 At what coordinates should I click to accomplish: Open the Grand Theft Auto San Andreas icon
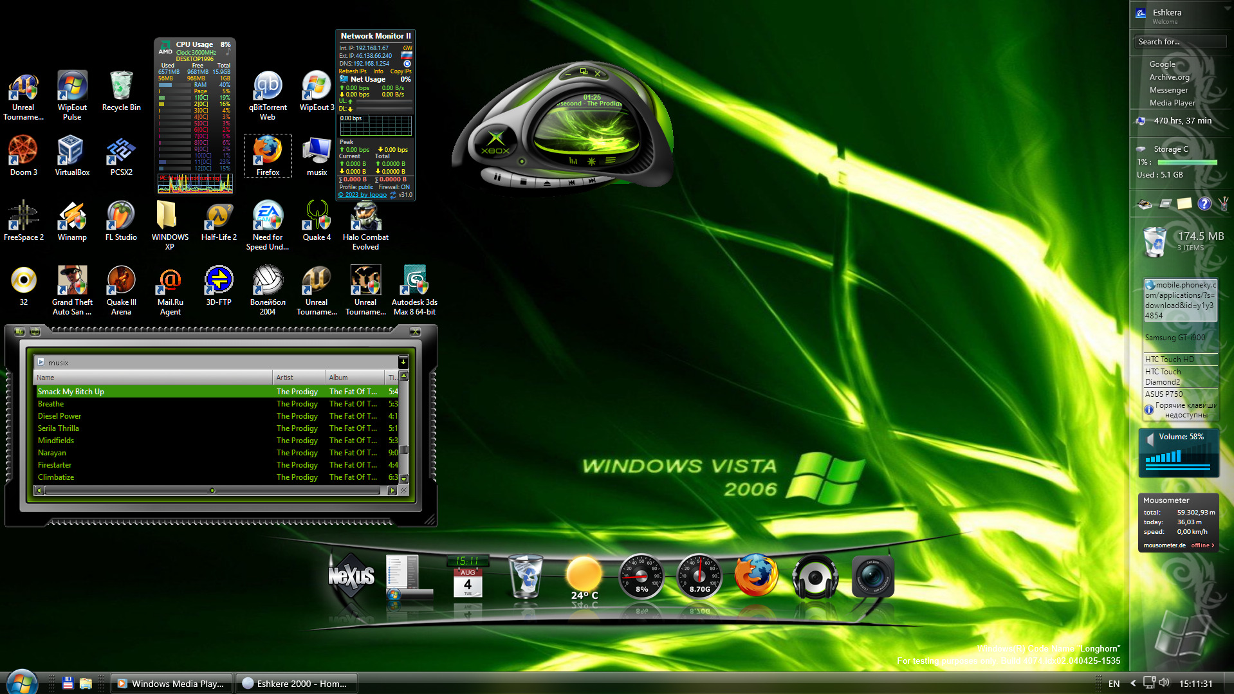click(72, 289)
